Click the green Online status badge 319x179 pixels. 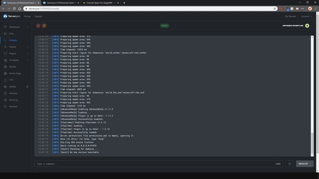click(164, 26)
